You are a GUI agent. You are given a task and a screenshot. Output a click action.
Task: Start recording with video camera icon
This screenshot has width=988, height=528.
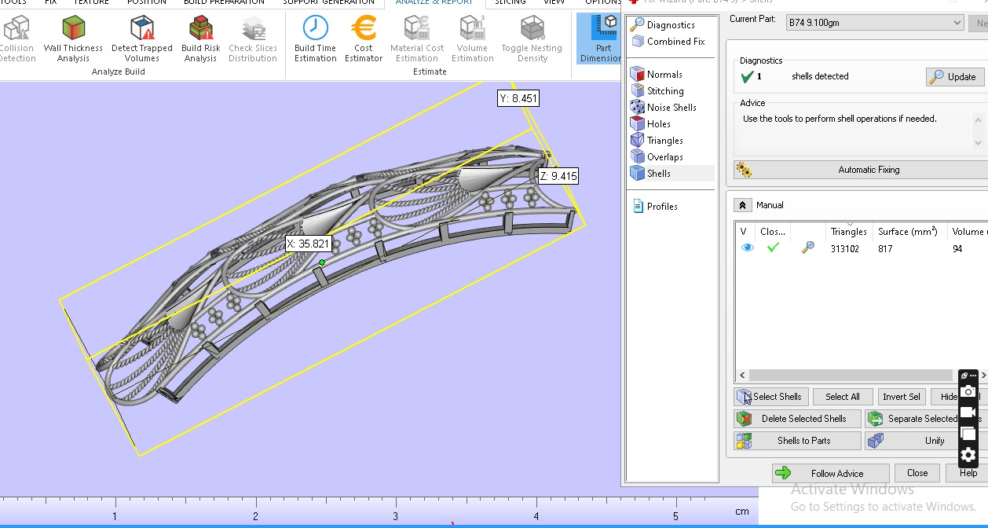pyautogui.click(x=968, y=412)
